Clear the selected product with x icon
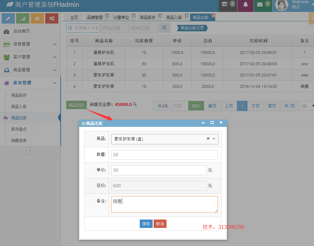The height and width of the screenshot is (246, 314). (x=208, y=138)
